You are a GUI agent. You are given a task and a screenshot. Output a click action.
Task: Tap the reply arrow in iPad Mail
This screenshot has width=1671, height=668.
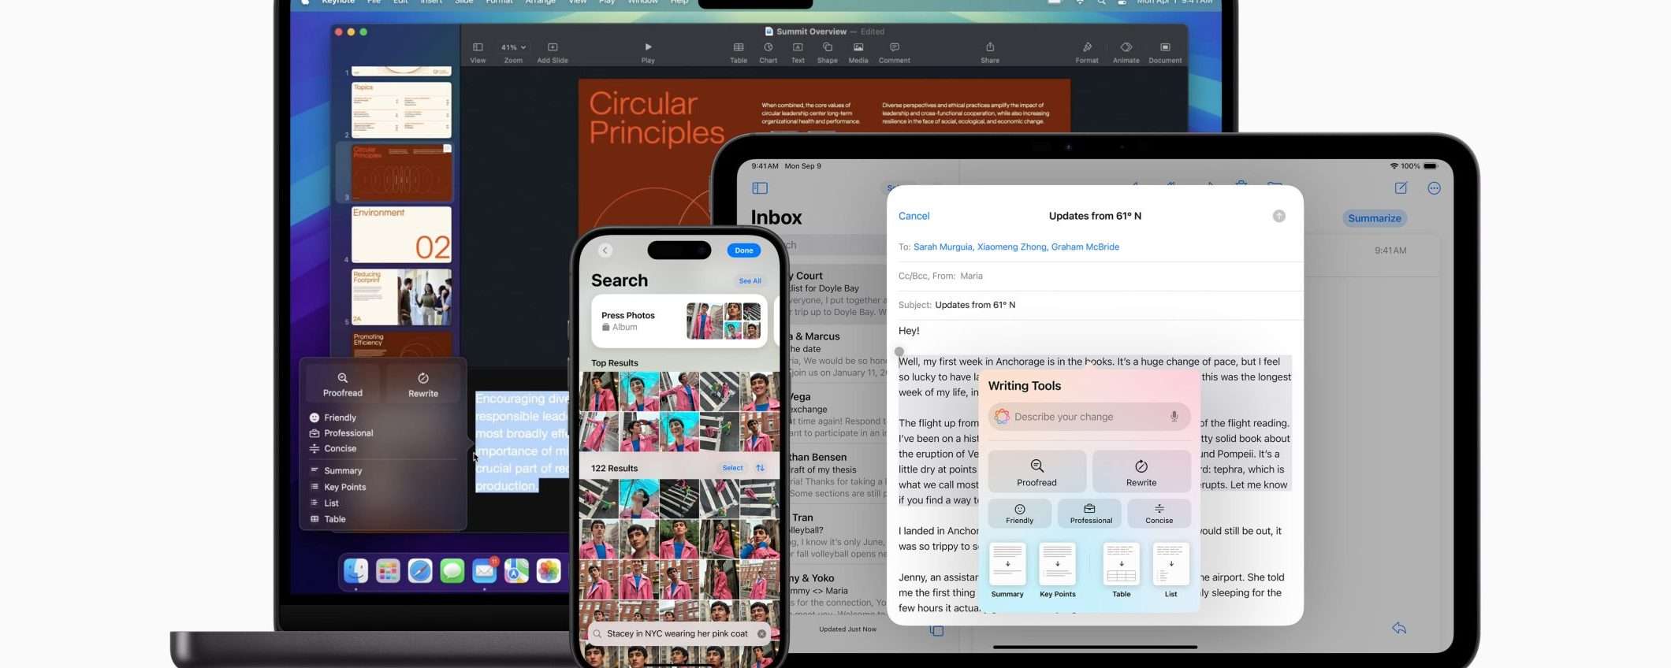pyautogui.click(x=1399, y=628)
